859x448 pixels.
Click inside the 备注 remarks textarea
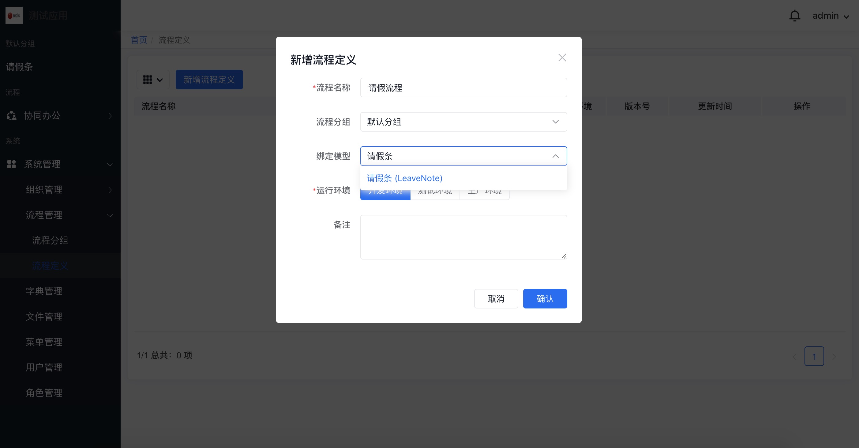(x=463, y=237)
